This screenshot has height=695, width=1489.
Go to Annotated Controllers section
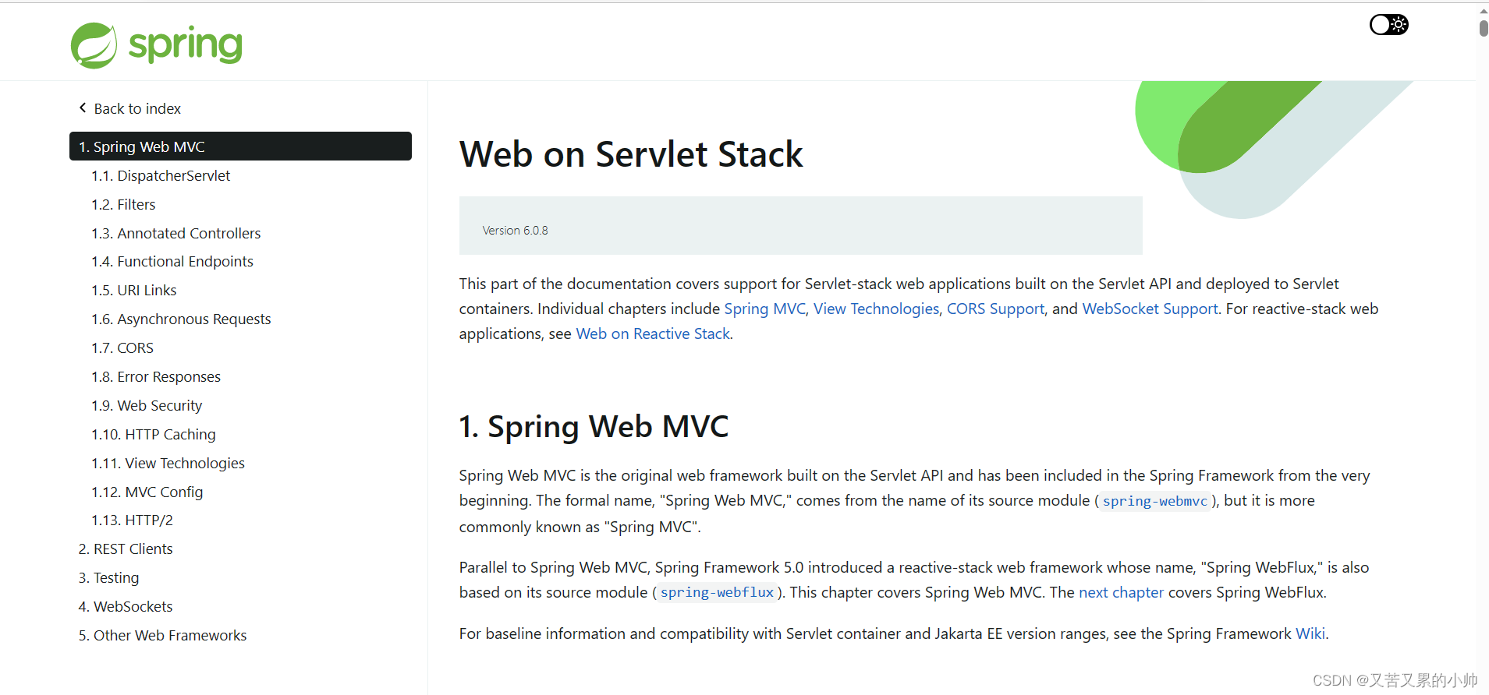[x=189, y=234]
